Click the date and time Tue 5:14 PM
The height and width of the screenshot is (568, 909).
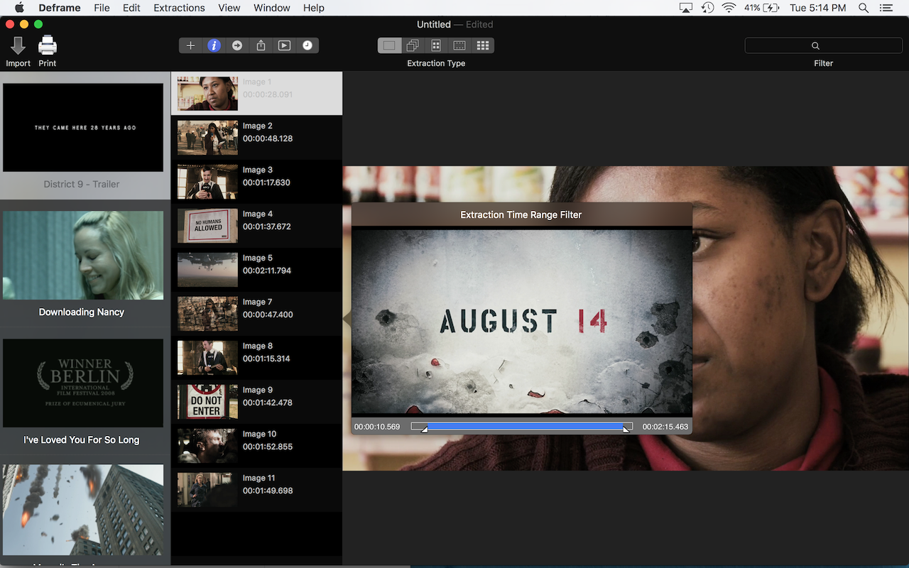[x=818, y=8]
